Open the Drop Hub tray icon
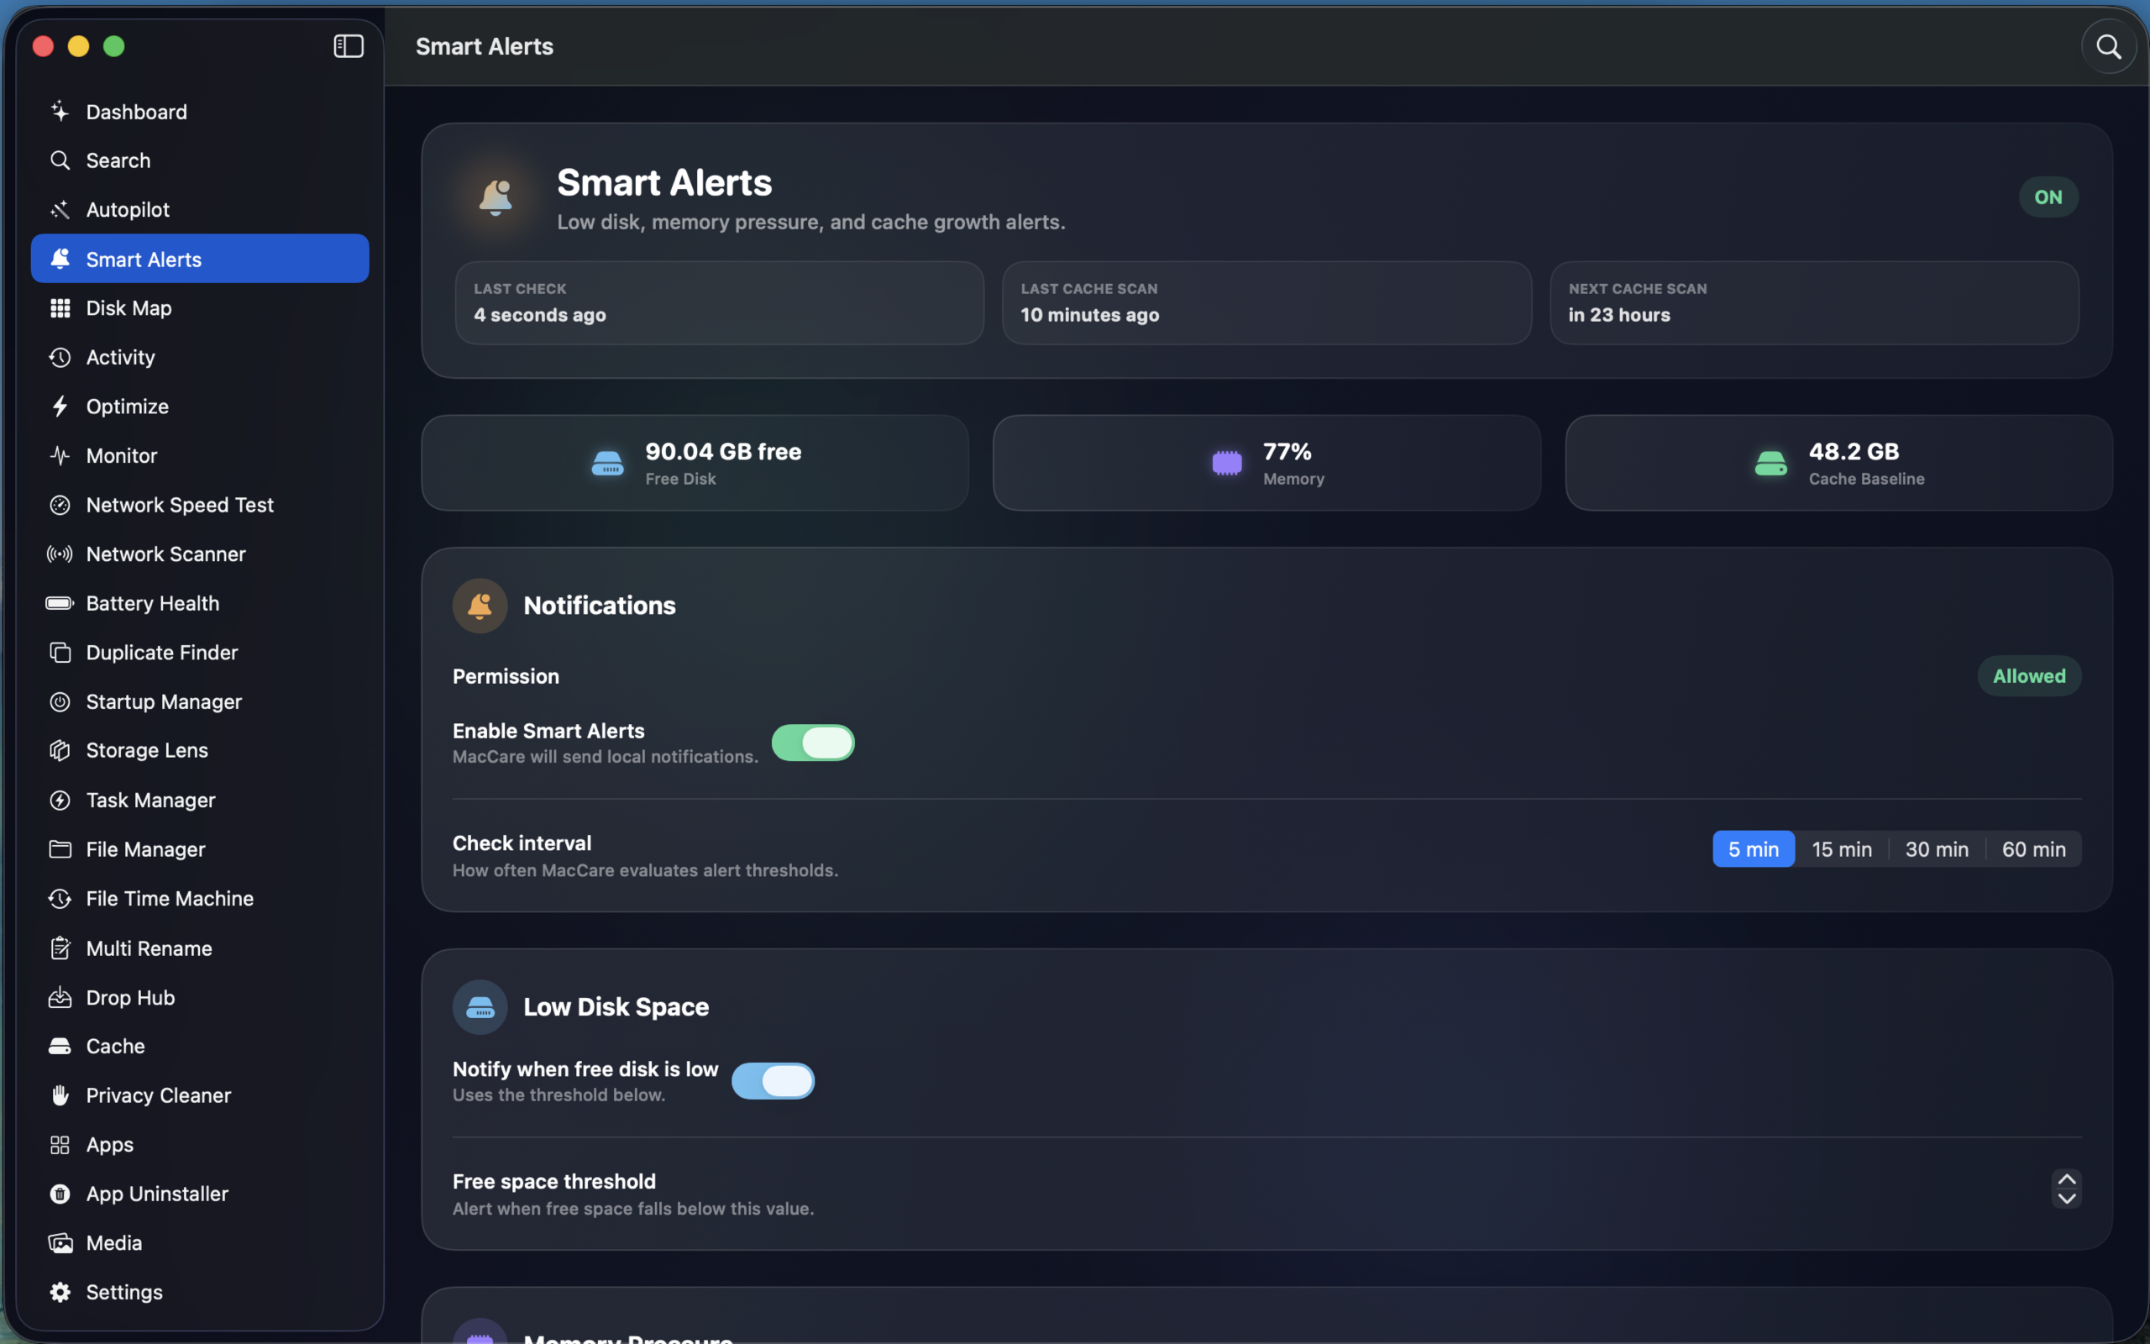This screenshot has width=2150, height=1344. (60, 997)
